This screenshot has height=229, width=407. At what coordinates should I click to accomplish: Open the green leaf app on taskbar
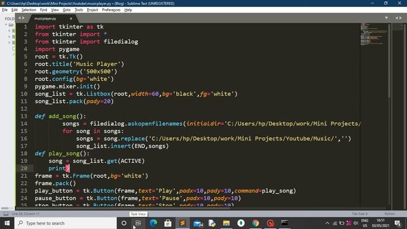[241, 223]
